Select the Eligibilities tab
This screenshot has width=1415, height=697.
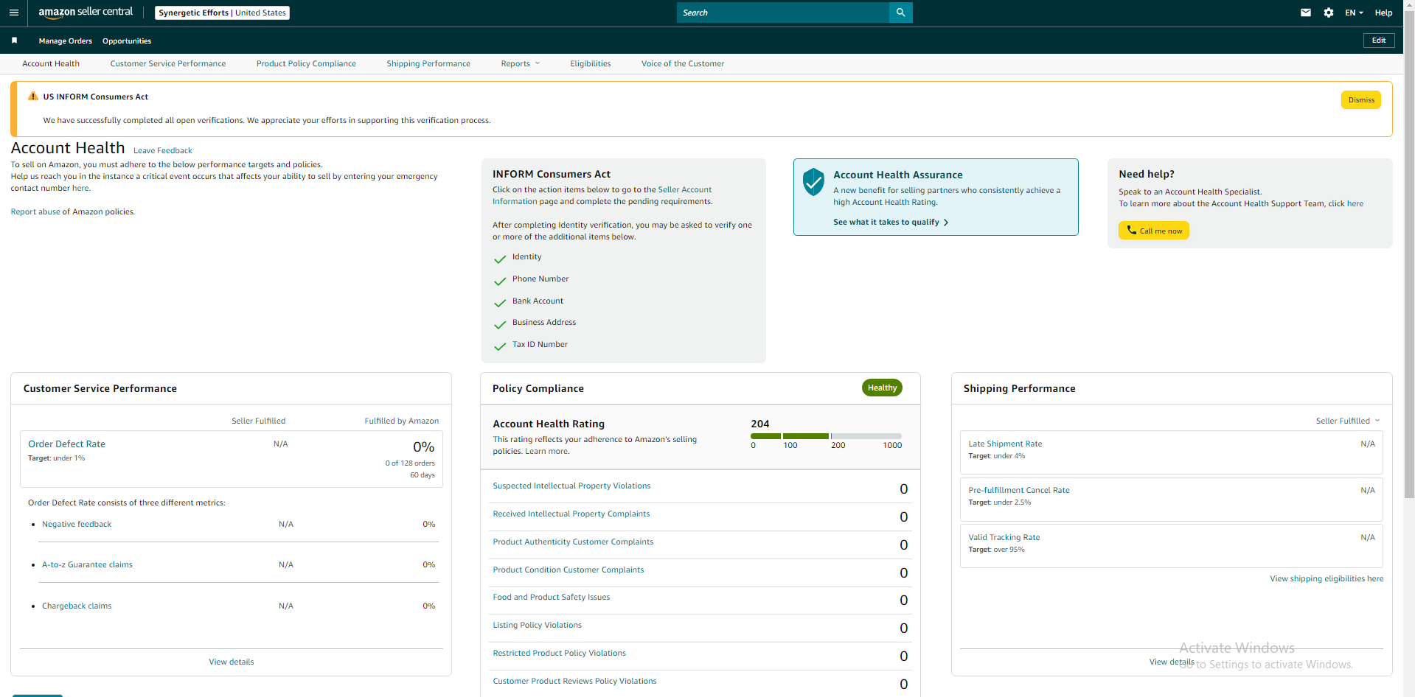coord(591,63)
